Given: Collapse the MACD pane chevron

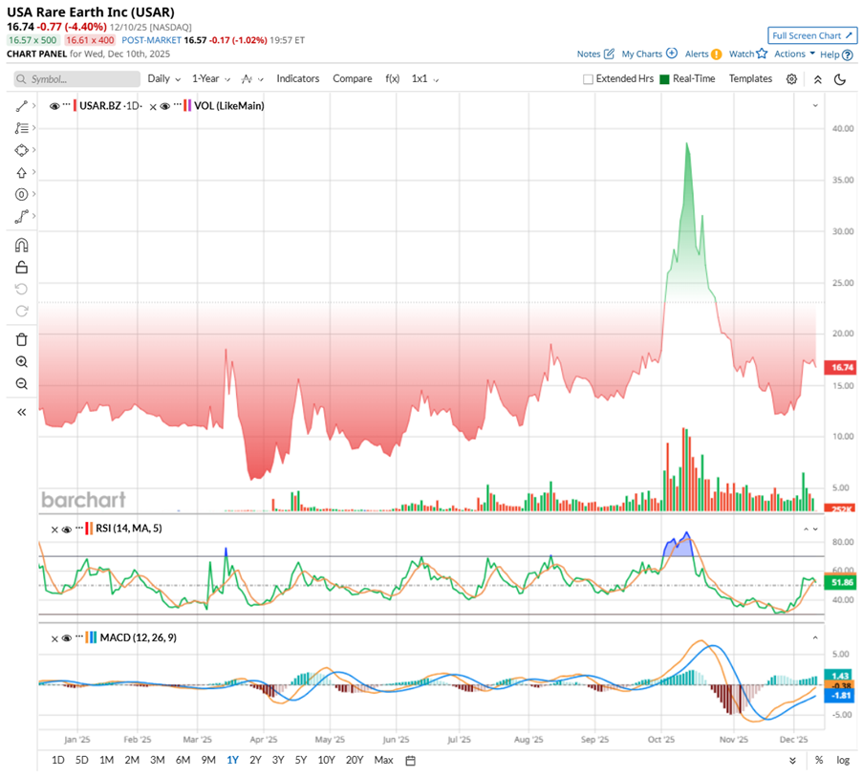Looking at the screenshot, I should [x=815, y=638].
